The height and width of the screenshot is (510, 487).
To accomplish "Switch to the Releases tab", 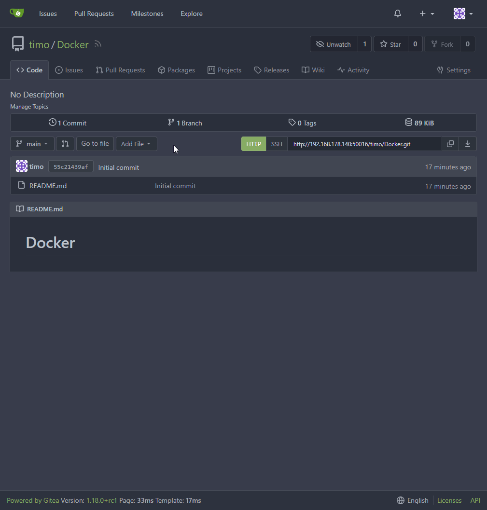I will (x=271, y=70).
